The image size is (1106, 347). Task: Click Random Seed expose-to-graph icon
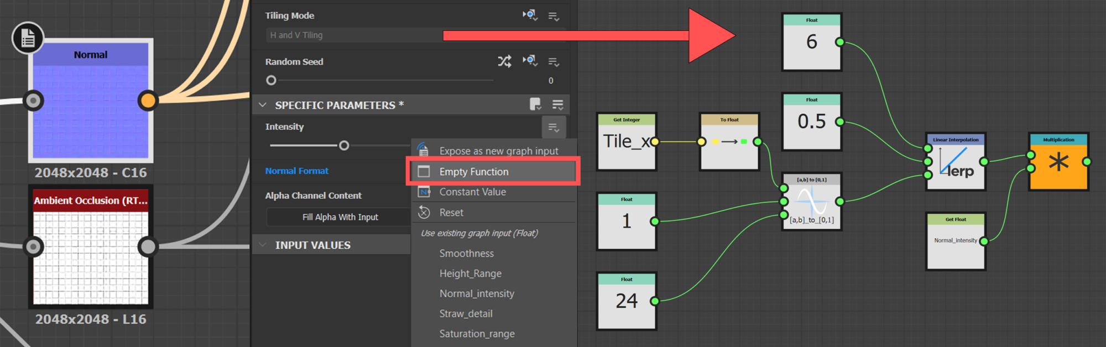pyautogui.click(x=530, y=61)
